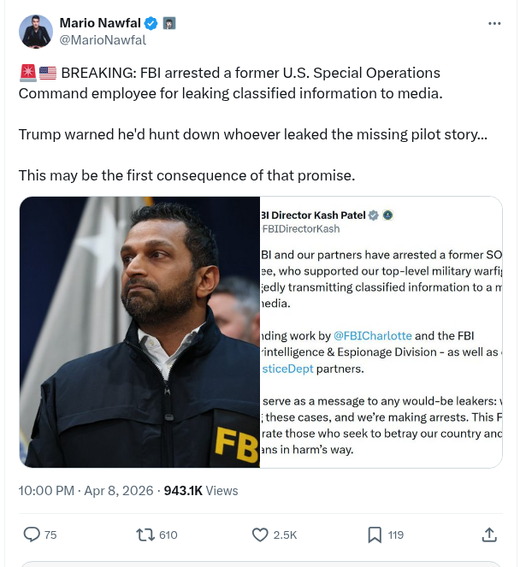Screen dimensions: 520x567
Task: Open the three-dot more options menu
Action: pyautogui.click(x=494, y=24)
